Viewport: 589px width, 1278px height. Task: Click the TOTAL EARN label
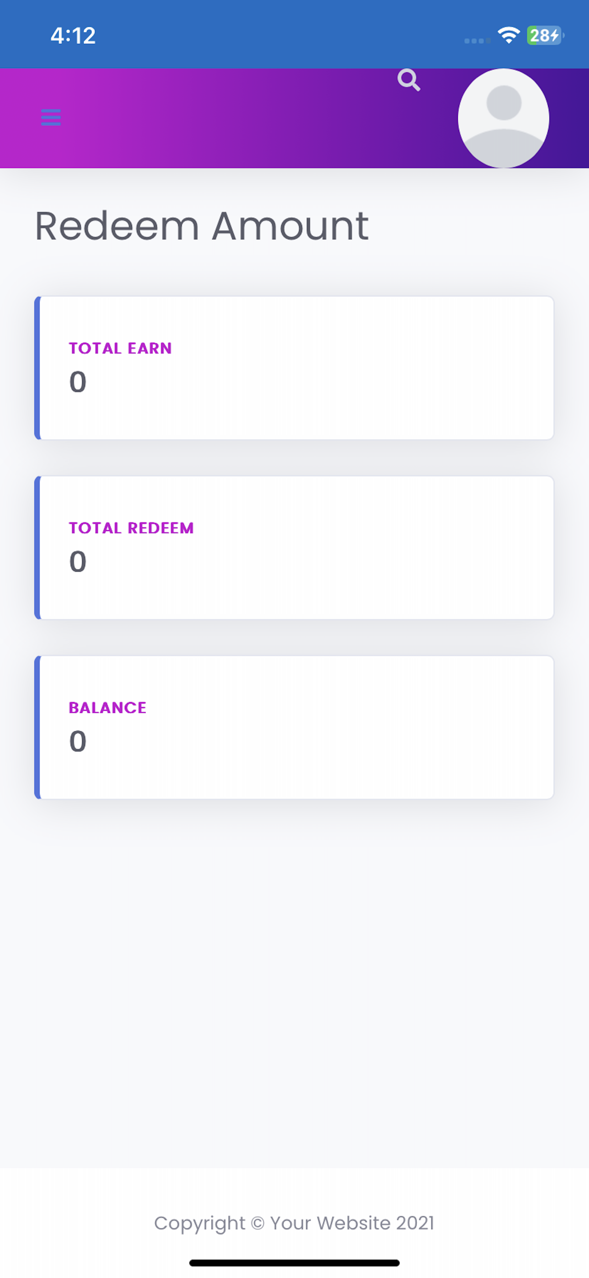click(x=120, y=348)
